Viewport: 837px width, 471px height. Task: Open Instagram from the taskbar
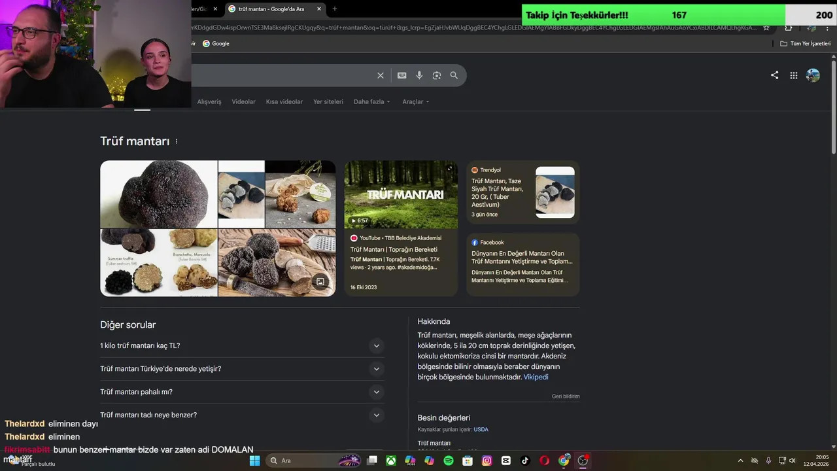[487, 461]
